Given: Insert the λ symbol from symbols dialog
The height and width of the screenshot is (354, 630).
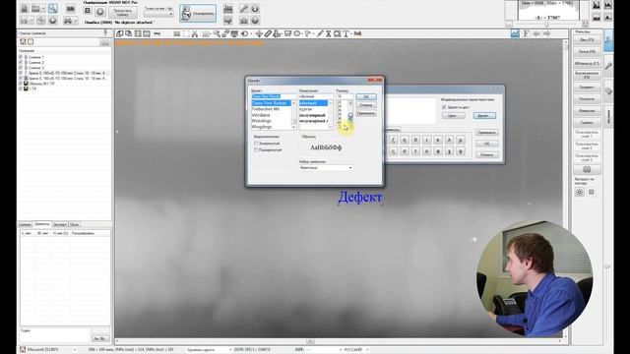Looking at the screenshot, I should point(449,140).
